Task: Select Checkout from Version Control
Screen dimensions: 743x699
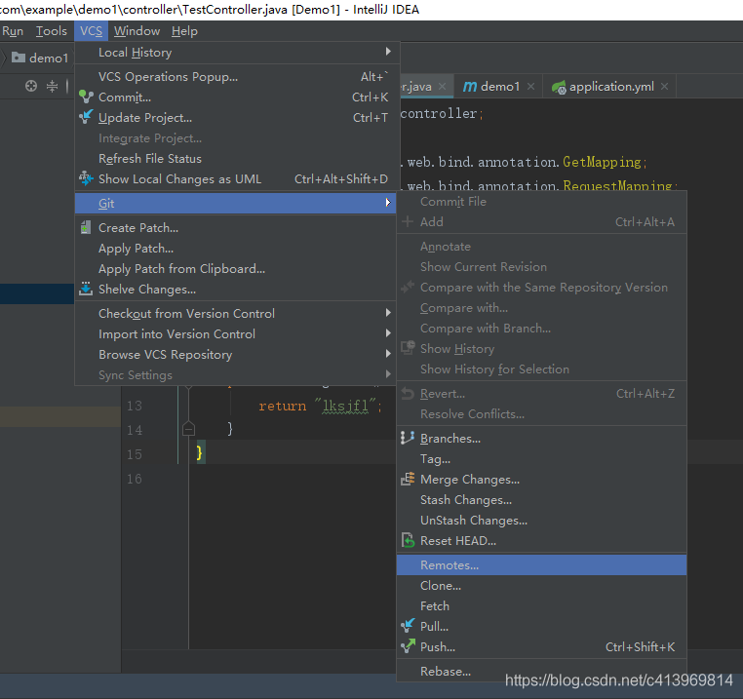Action: coord(236,314)
